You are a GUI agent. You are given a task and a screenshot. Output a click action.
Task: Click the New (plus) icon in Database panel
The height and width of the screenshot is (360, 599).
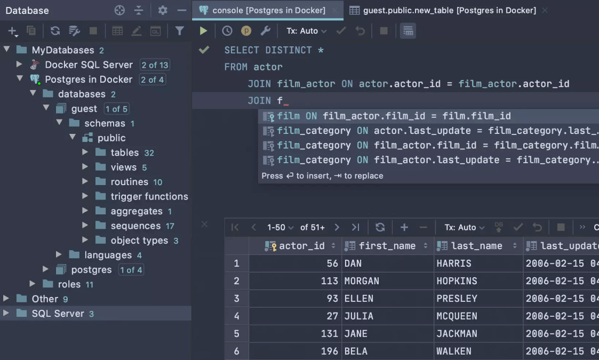(12, 31)
